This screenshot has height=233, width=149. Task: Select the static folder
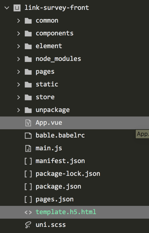[x=47, y=84]
